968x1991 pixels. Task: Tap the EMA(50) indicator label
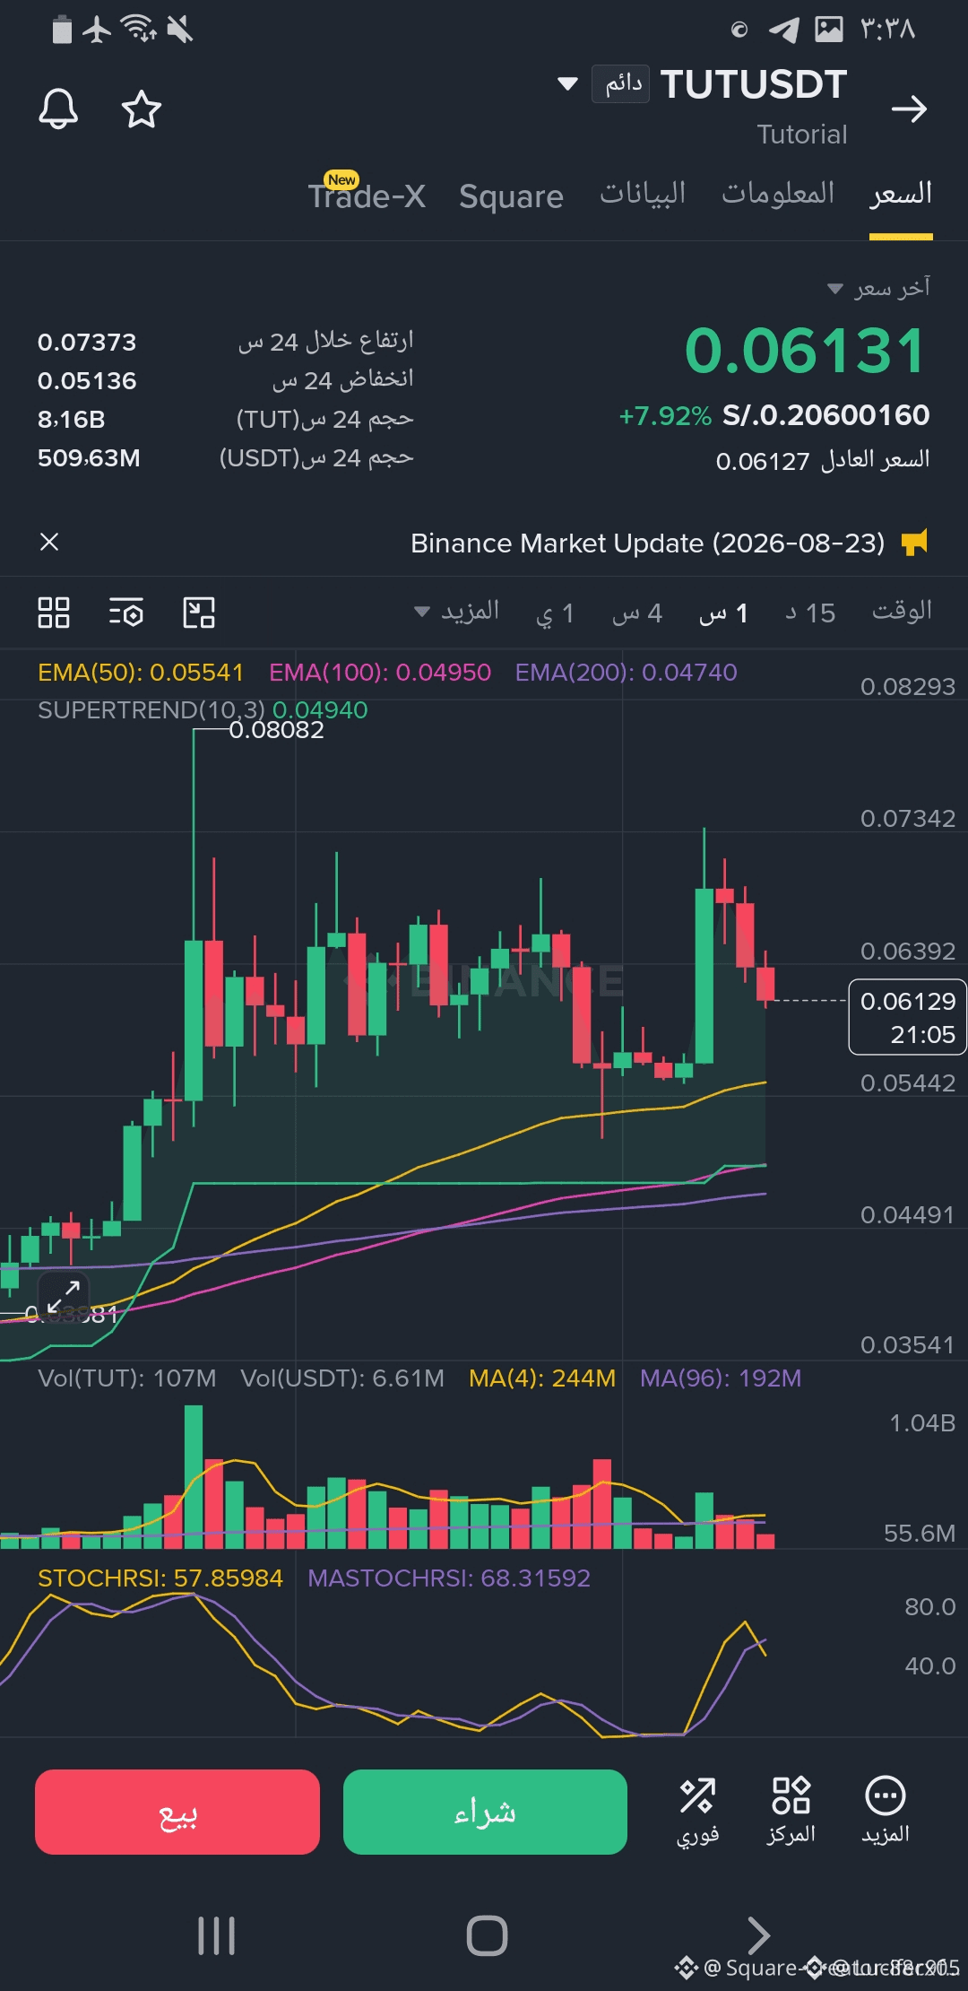pyautogui.click(x=141, y=673)
